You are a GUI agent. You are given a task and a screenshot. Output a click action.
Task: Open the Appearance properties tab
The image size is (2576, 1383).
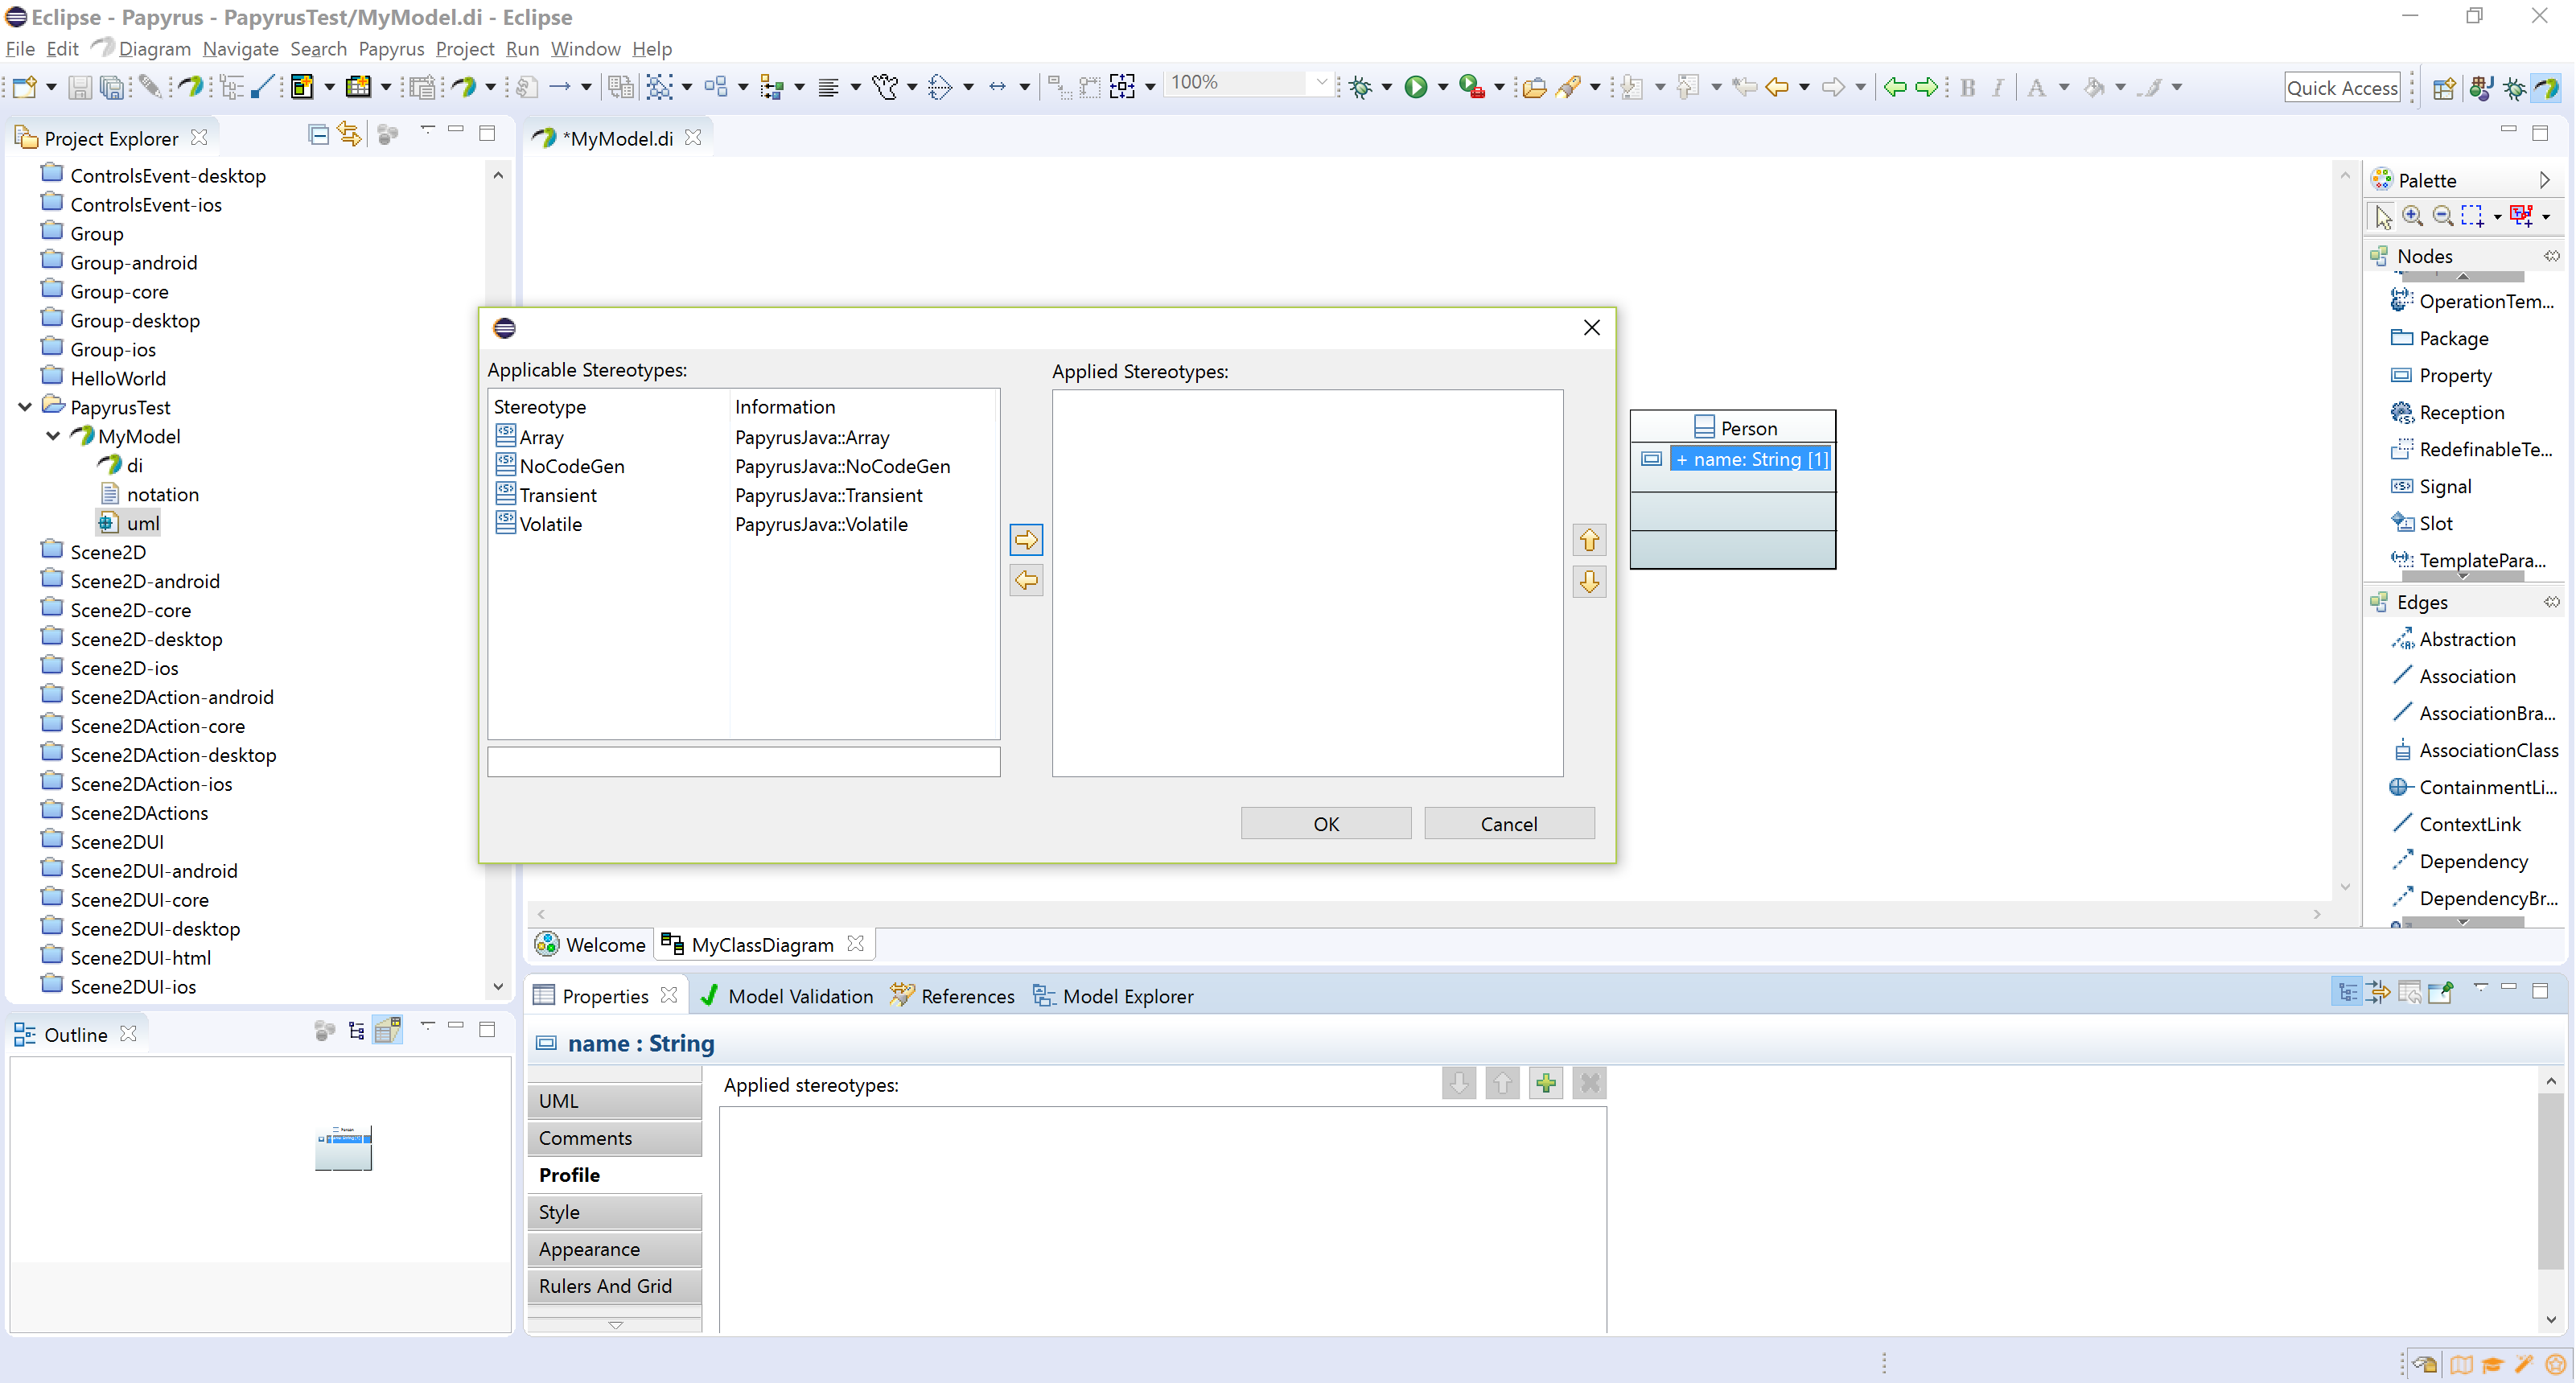point(615,1249)
